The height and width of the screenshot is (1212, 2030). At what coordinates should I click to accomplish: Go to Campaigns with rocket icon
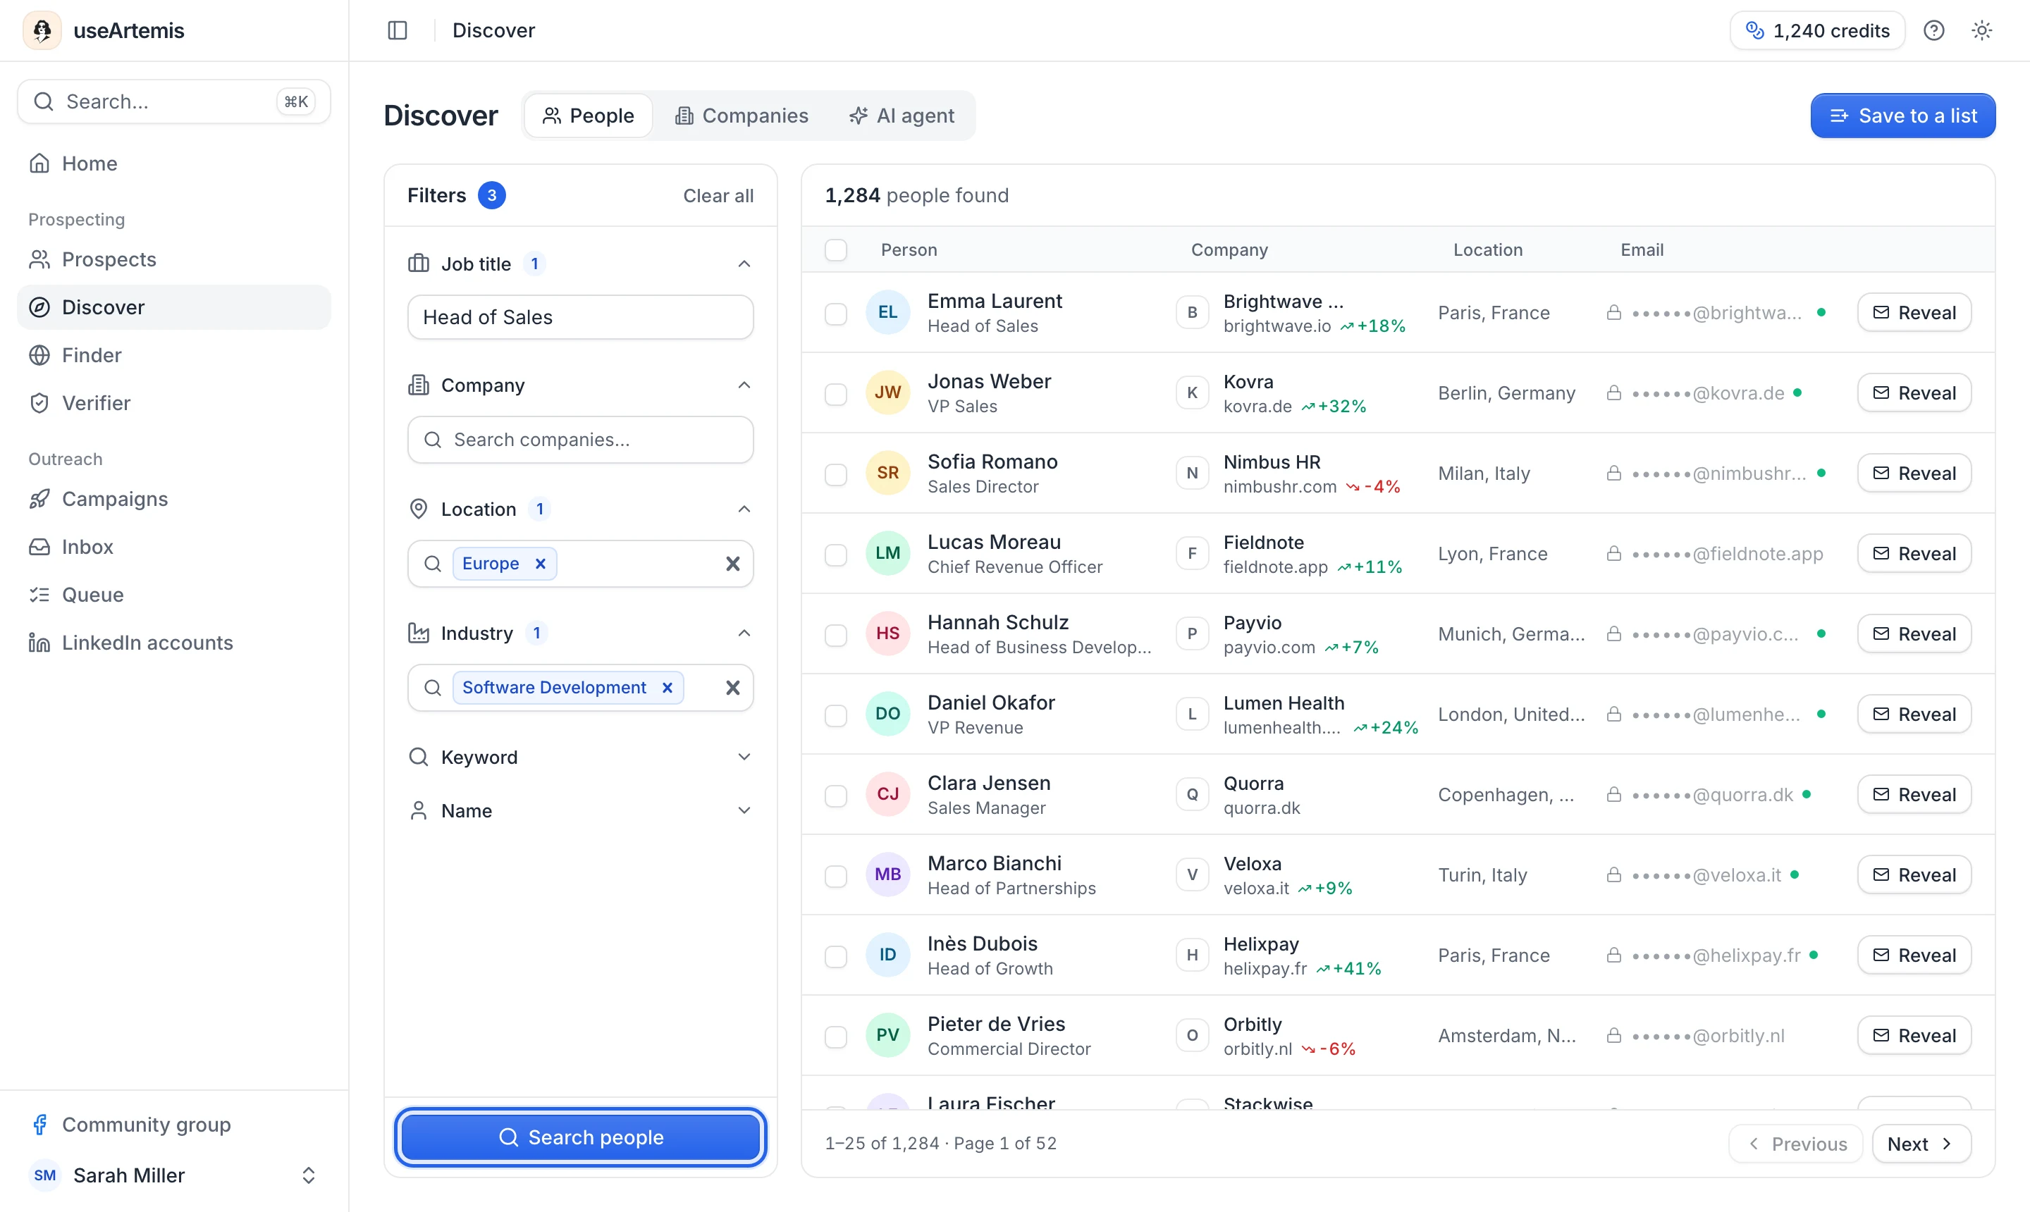tap(174, 499)
